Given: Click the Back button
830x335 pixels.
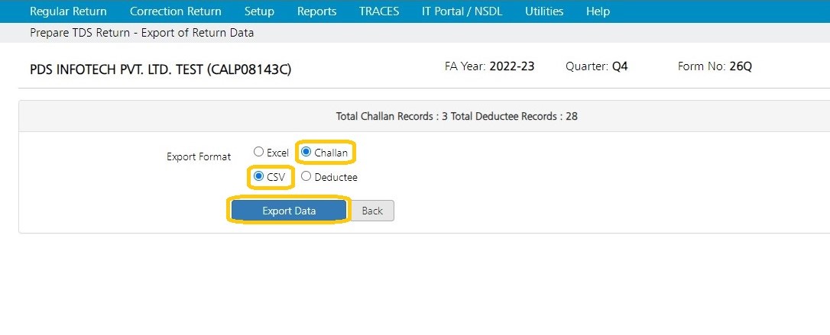Looking at the screenshot, I should 372,211.
